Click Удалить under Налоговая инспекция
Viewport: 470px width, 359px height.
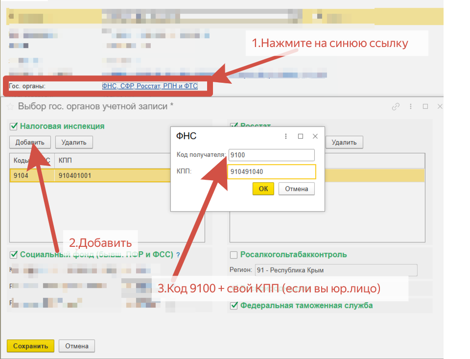tap(74, 143)
